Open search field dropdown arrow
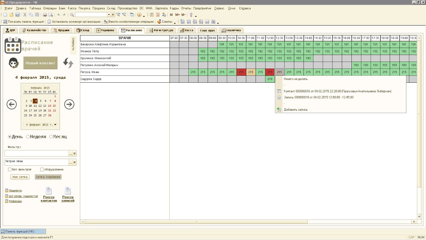426x240 pixels. click(x=108, y=15)
